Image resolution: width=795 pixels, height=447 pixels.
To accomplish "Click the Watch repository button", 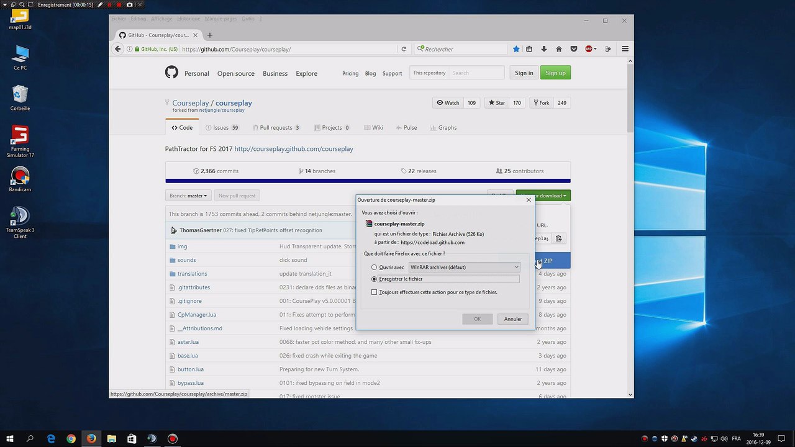I will point(447,102).
